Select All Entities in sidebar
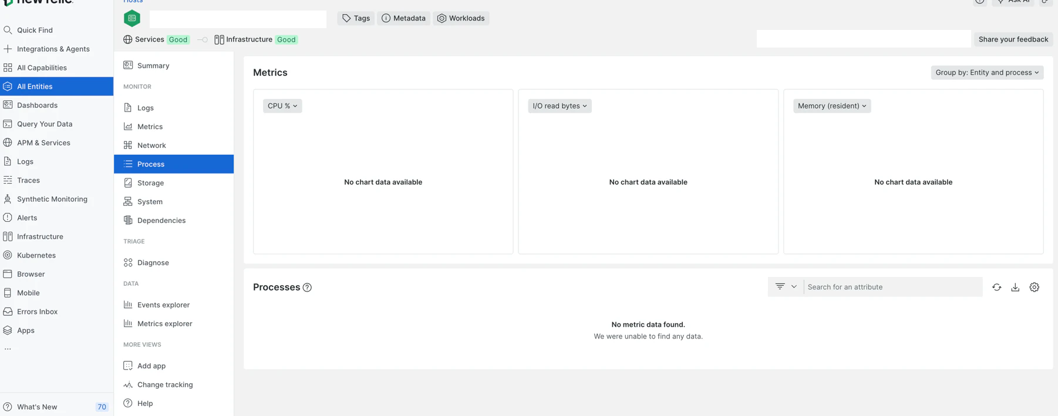This screenshot has height=416, width=1058. [56, 86]
